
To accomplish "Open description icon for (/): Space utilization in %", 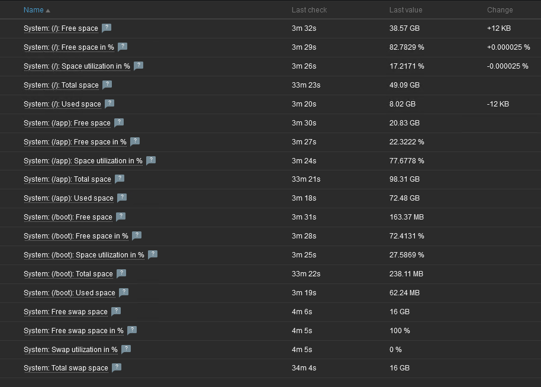I will coord(139,66).
